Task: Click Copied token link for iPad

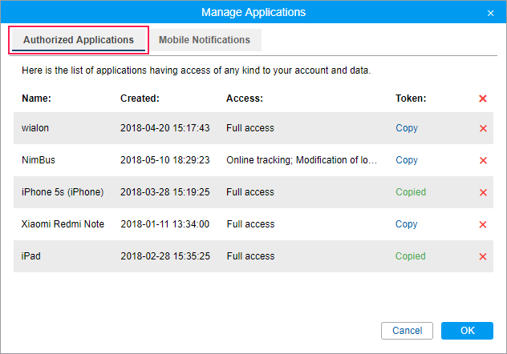Action: (x=411, y=256)
